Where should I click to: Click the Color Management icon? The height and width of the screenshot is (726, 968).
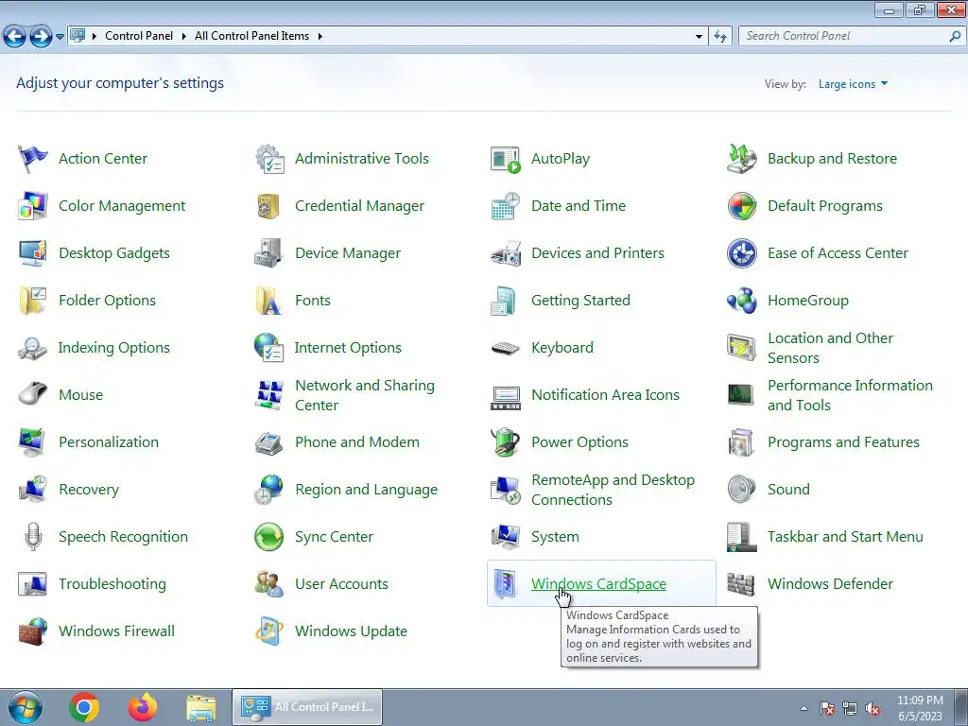(33, 205)
